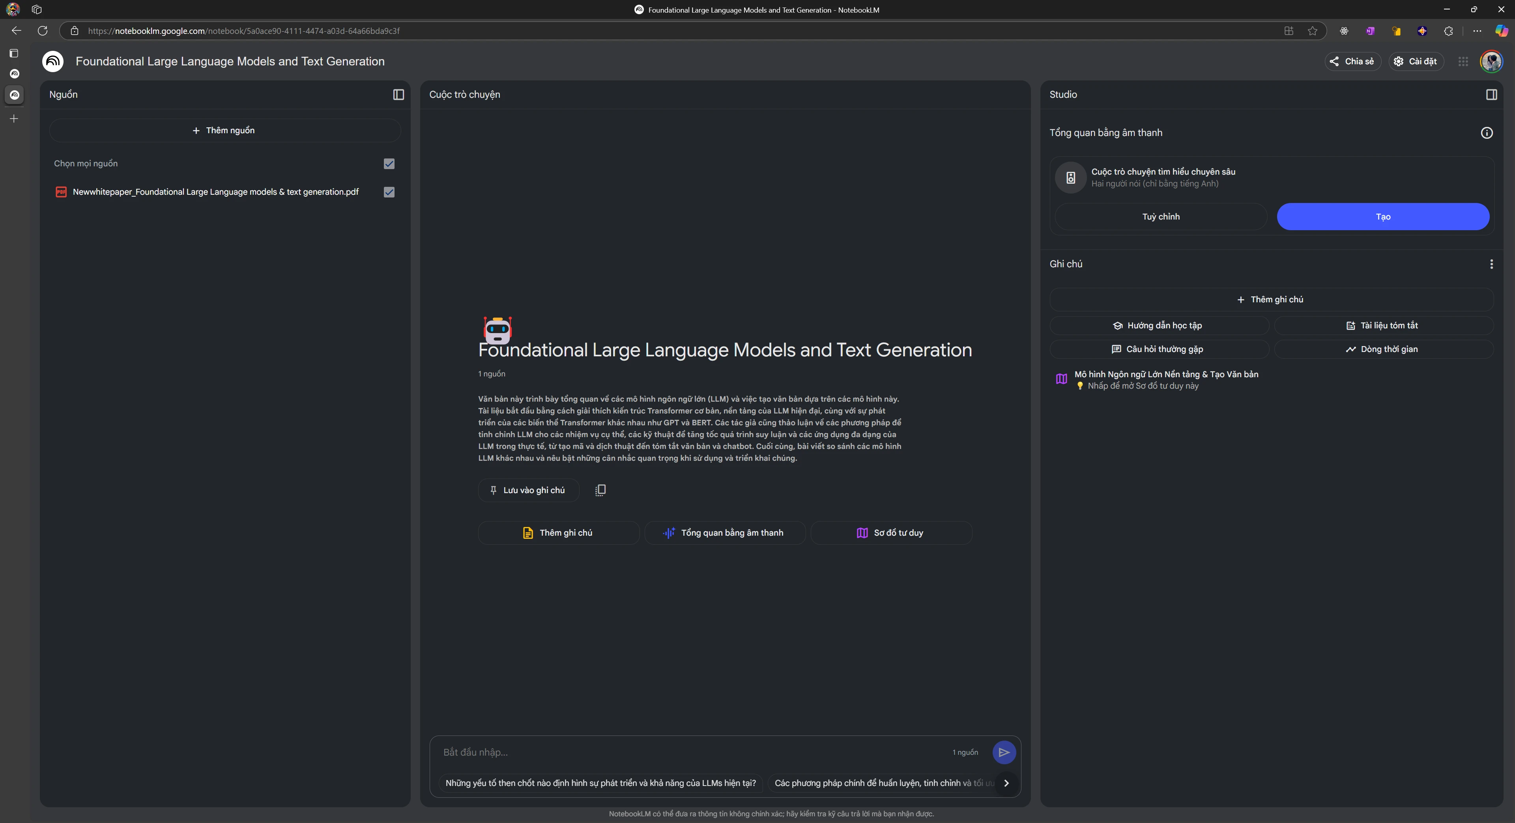This screenshot has height=823, width=1515.
Task: Click Thêm ghi chú in Studio panel
Action: [x=1271, y=300]
